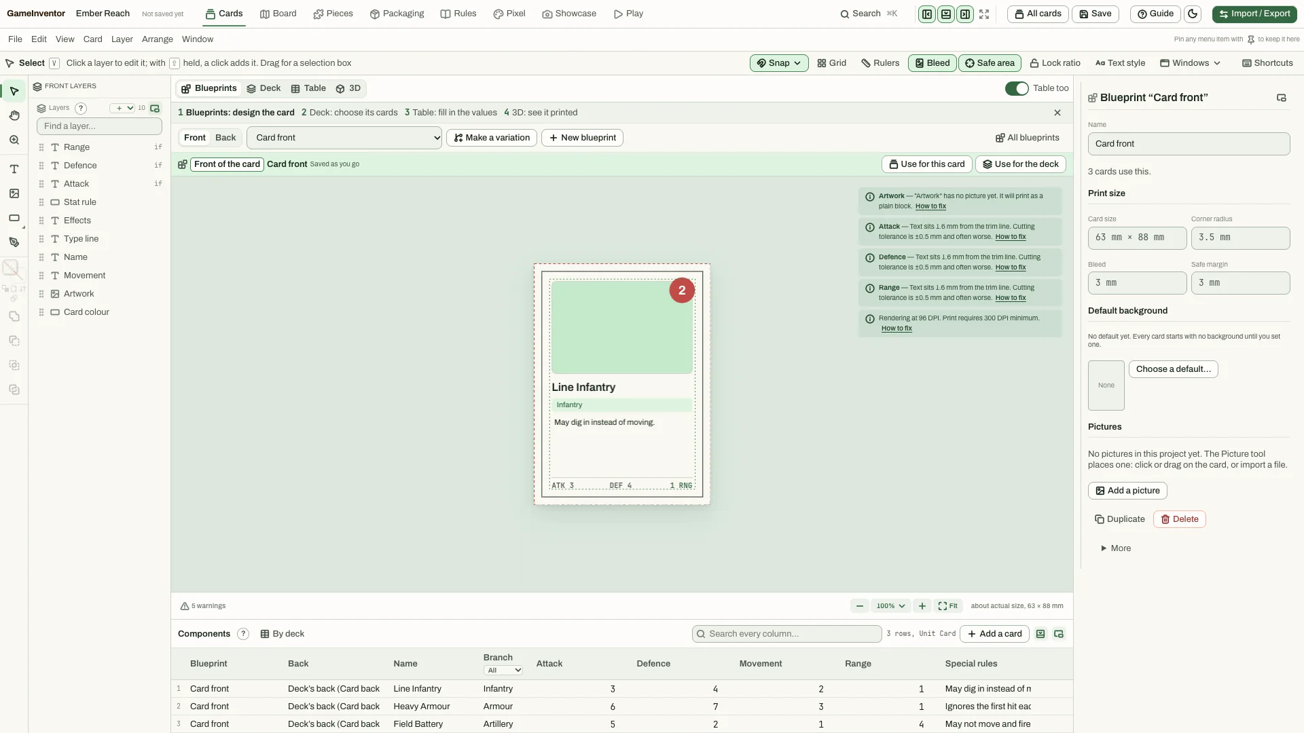1304x733 pixels.
Task: Pop out the Blueprint inspector panel
Action: pos(1282,98)
